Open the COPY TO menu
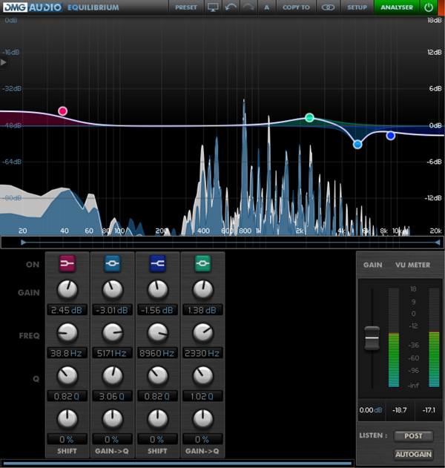 point(296,7)
